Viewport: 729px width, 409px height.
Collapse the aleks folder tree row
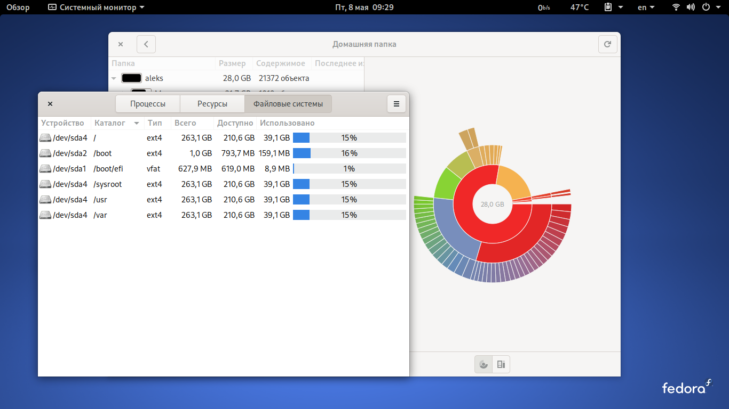click(114, 78)
